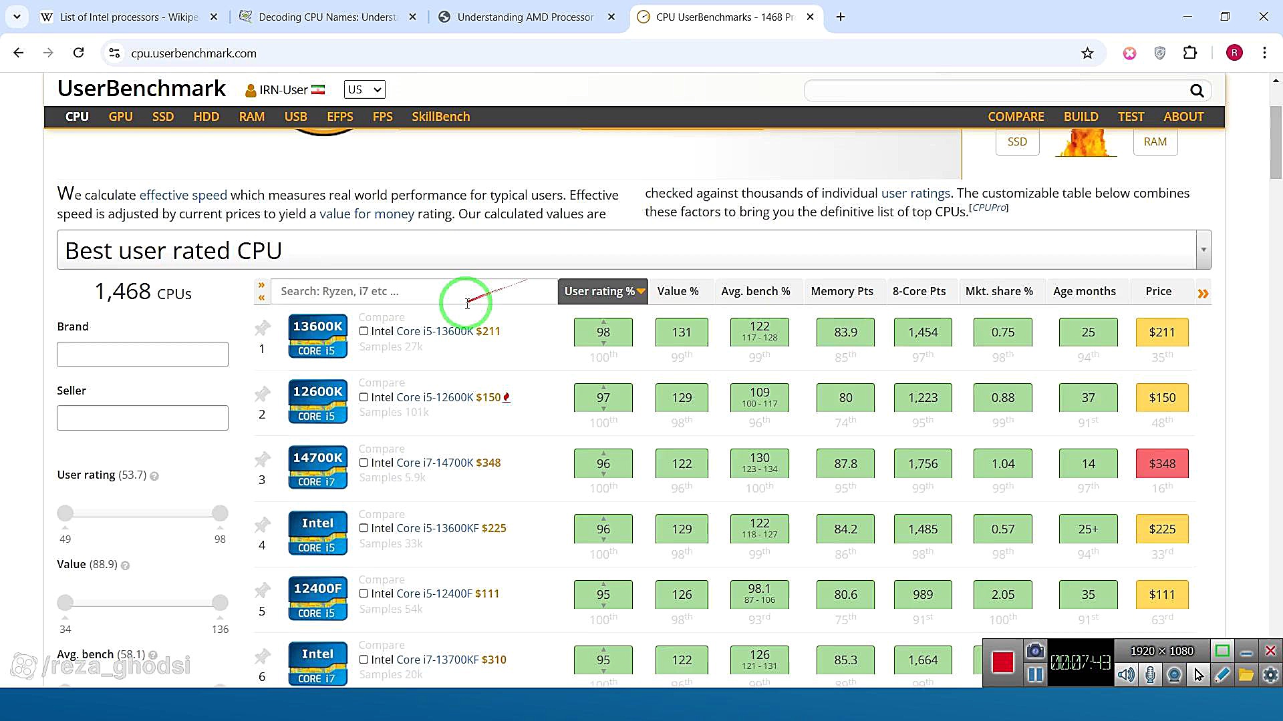Toggle microphone recording in recorder toolbar
This screenshot has height=721, width=1283.
pos(1150,675)
